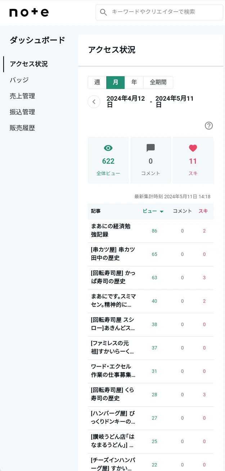Go to previous period with left chevron
Screen dimensions: 225x471
click(94, 102)
